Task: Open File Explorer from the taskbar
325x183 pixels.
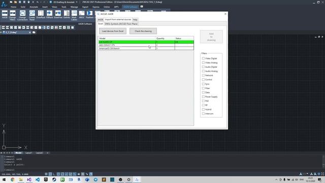Action: 21,179
